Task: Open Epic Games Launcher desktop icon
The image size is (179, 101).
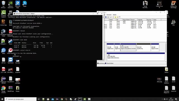Action: click(x=10, y=14)
